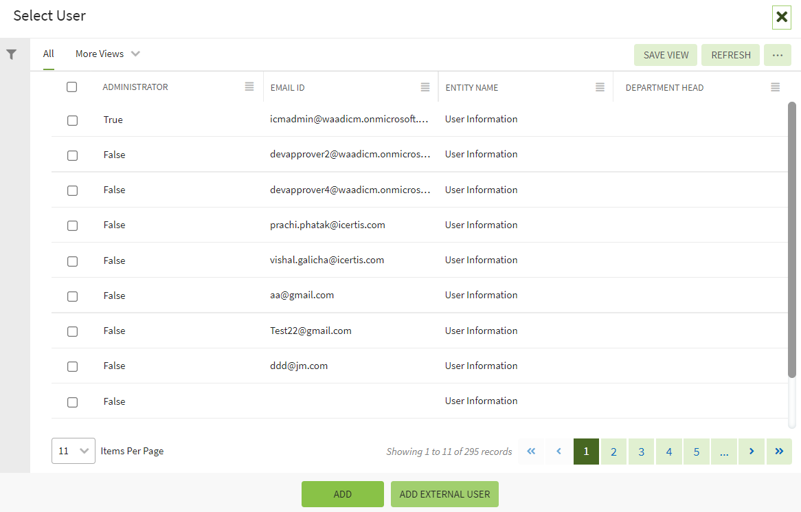801x512 pixels.
Task: Open Email ID column menu icon
Action: [x=425, y=87]
